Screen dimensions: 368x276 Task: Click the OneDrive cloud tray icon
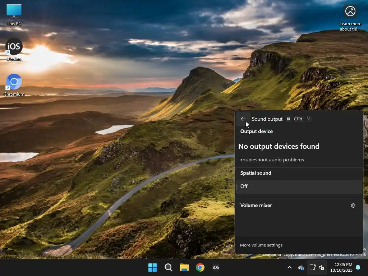click(x=301, y=267)
